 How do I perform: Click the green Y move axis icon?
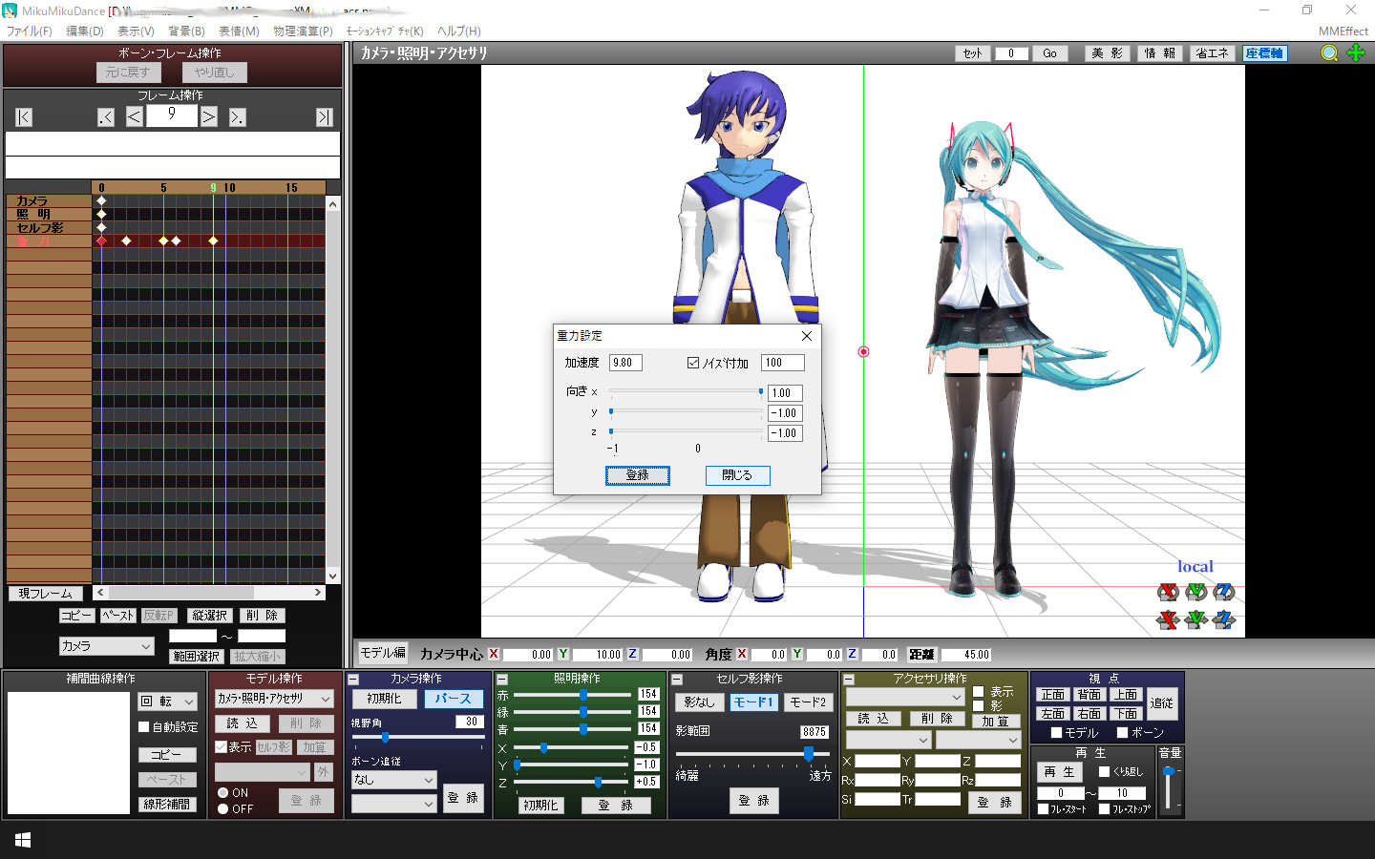[1195, 620]
